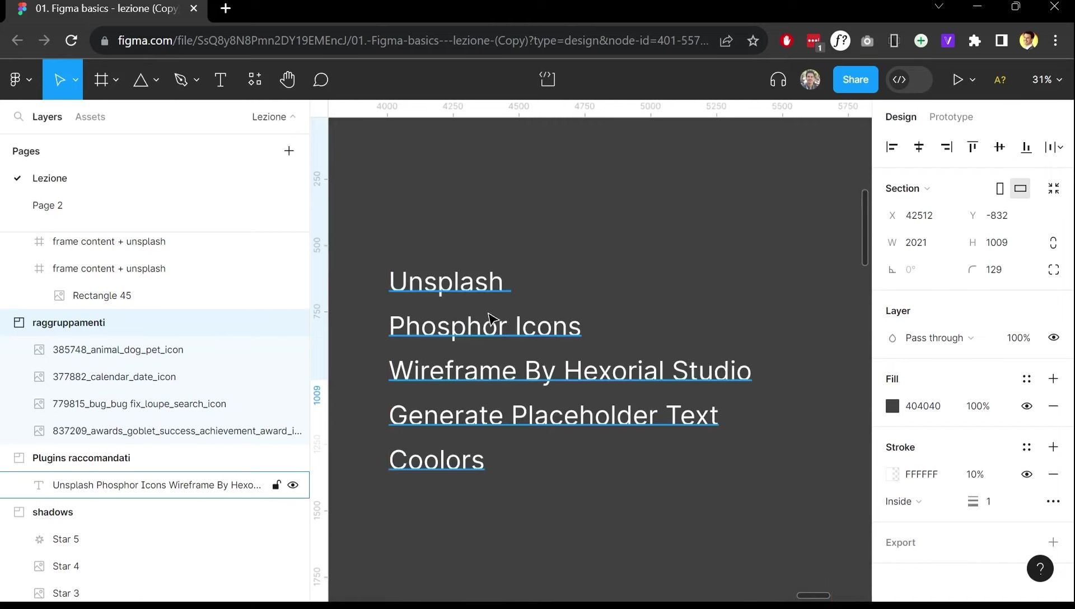Unlock the Unsplash Phosphor text layer

(x=276, y=485)
